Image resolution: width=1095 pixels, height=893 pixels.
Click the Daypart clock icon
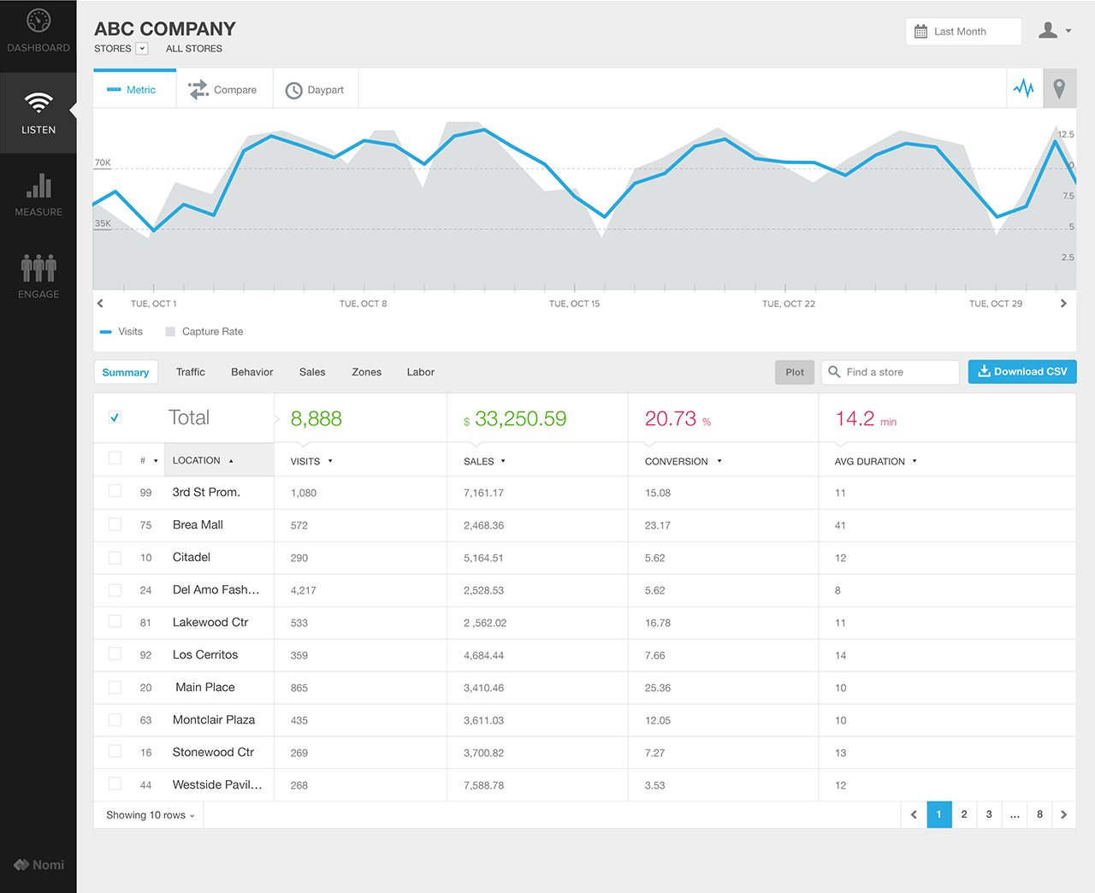[293, 90]
